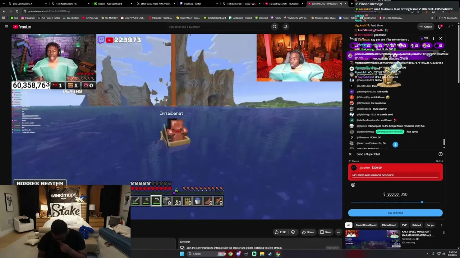Click '@thelogicbunny-official' mention in chat
Image resolution: width=460 pixels, height=258 pixels.
(390, 132)
